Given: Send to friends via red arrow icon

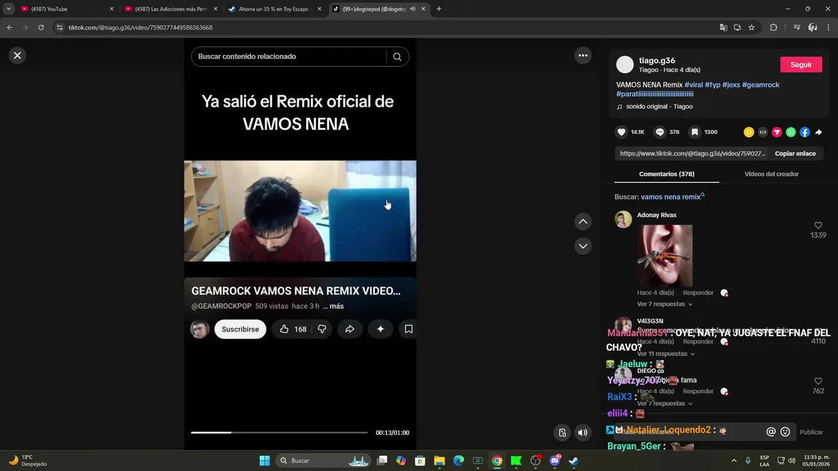Looking at the screenshot, I should click(777, 132).
